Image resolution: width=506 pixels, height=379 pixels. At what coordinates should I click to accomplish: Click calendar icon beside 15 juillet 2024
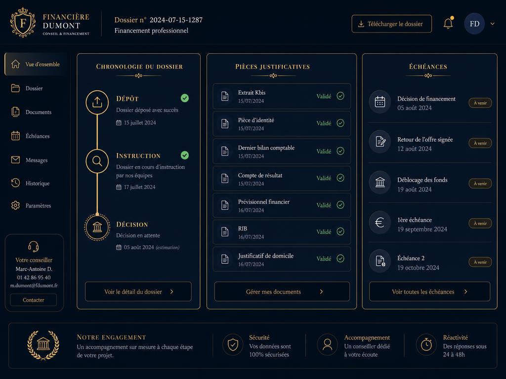pyautogui.click(x=119, y=122)
